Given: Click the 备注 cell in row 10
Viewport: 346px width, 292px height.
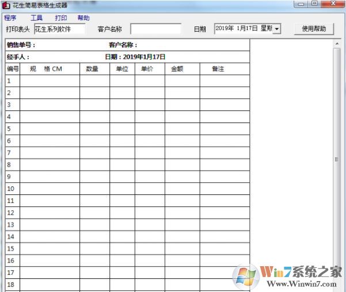Looking at the screenshot, I should point(225,189).
